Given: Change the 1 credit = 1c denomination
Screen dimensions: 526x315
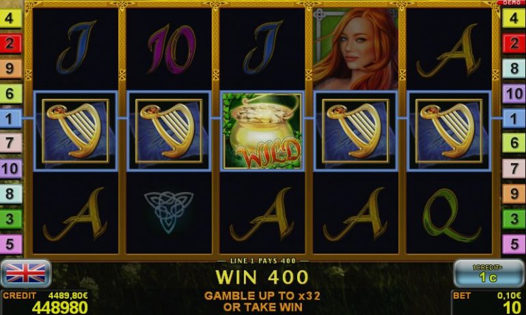Looking at the screenshot, I should 487,273.
